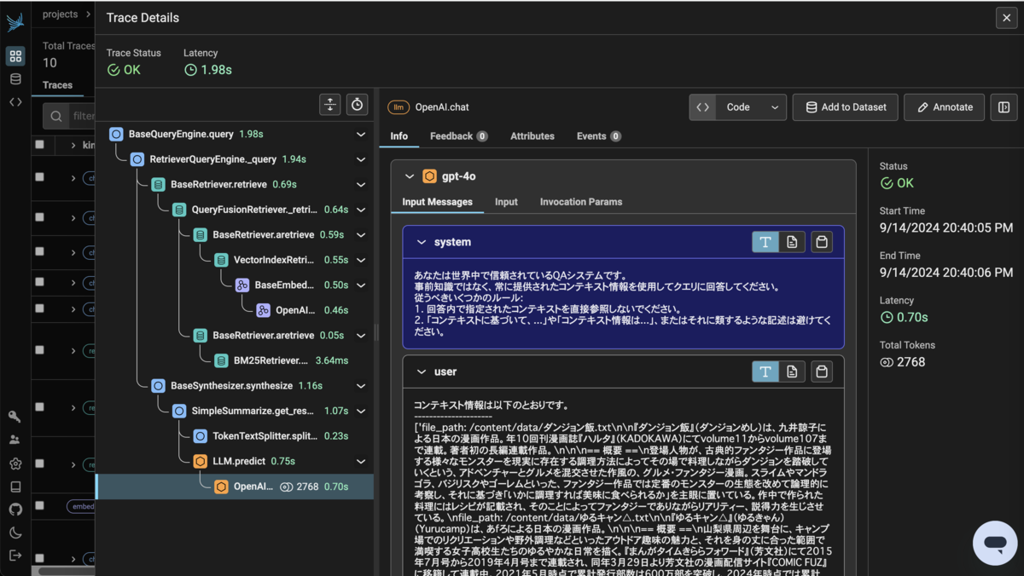The image size is (1024, 576).
Task: Collapse the user message card
Action: (421, 372)
